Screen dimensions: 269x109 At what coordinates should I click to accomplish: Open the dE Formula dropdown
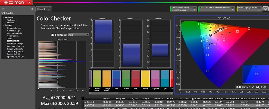[x=78, y=35]
